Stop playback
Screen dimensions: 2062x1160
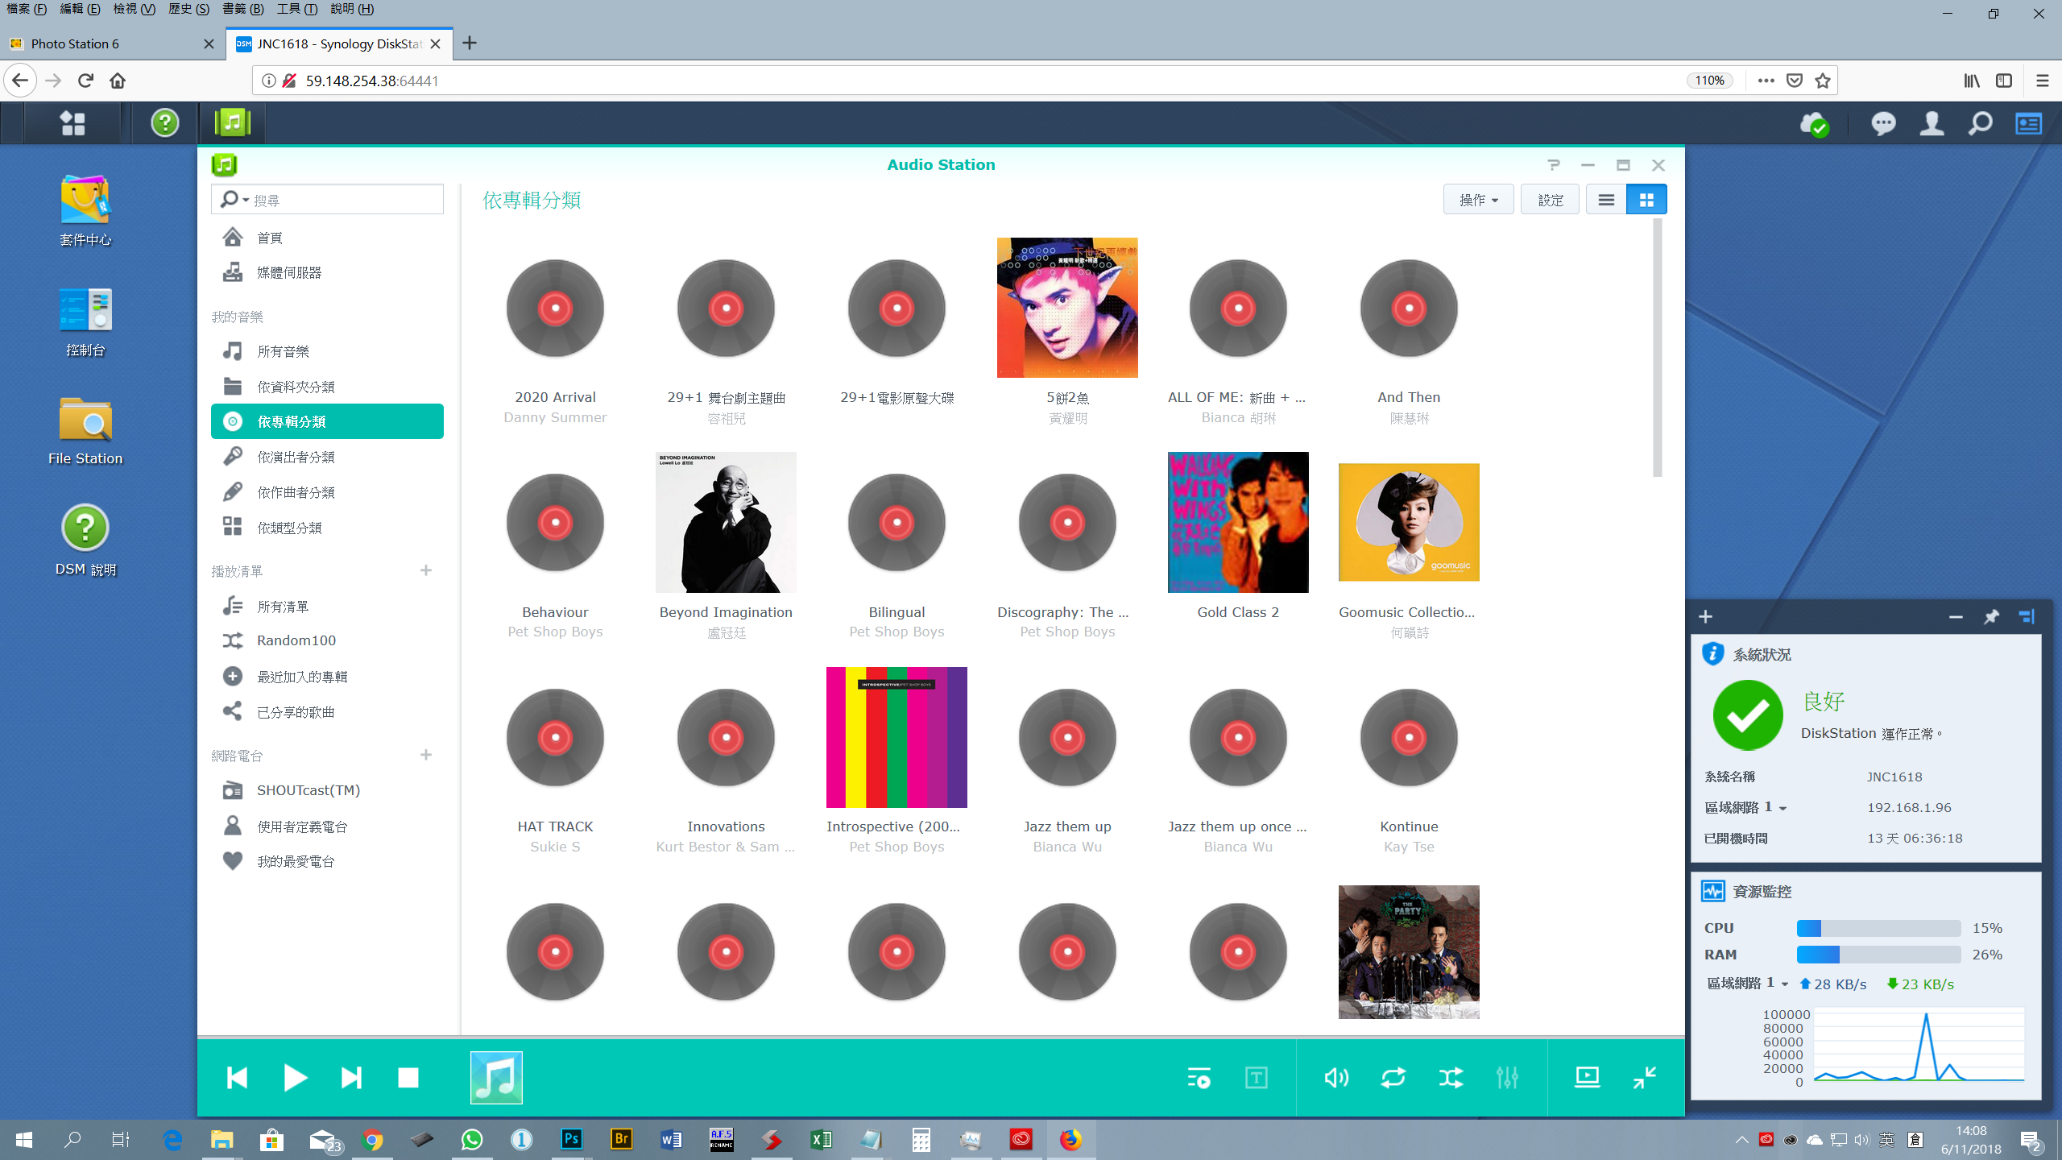click(x=408, y=1078)
